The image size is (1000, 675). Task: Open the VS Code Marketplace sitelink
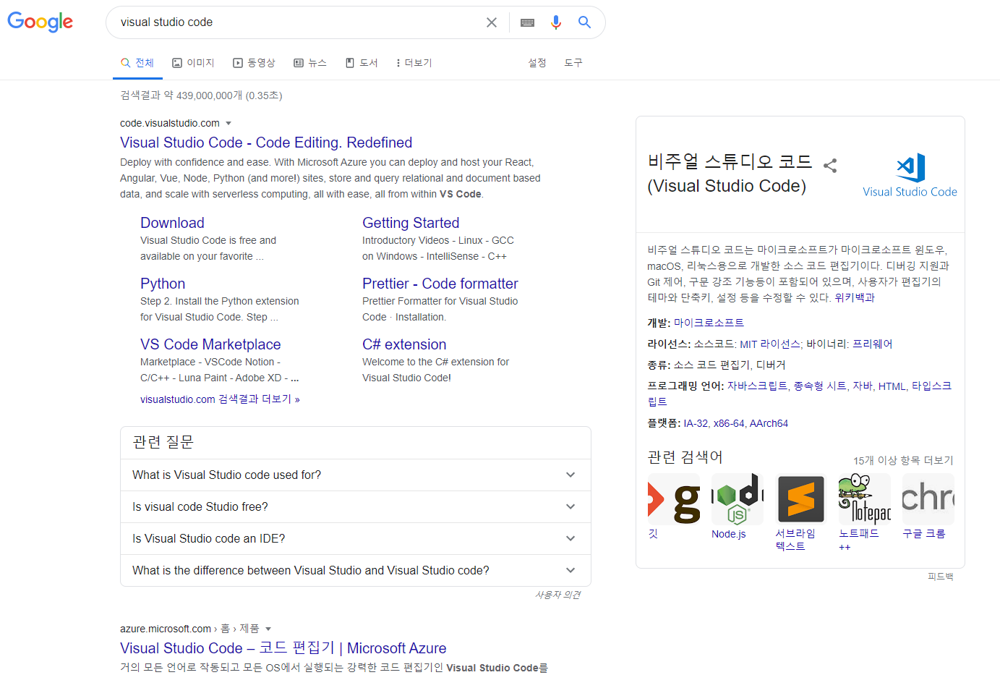pos(210,344)
